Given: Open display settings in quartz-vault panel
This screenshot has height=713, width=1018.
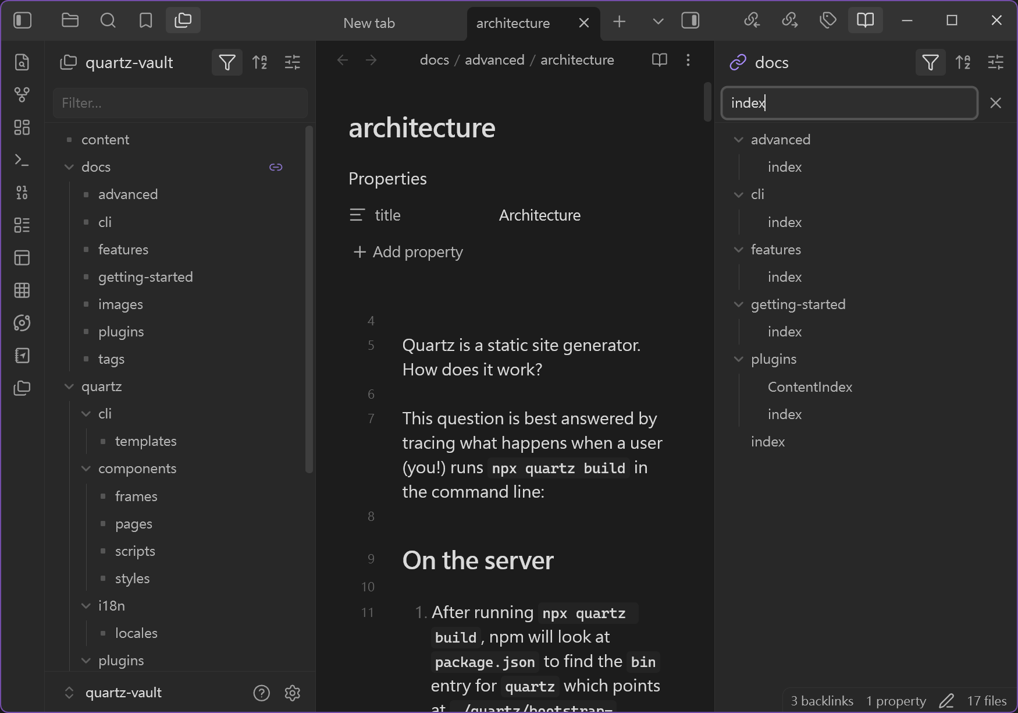Looking at the screenshot, I should tap(293, 62).
